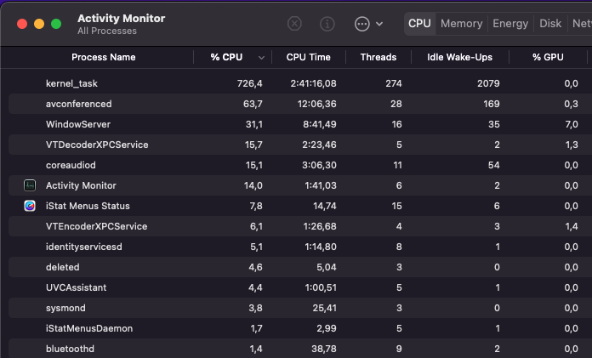
Task: Select the deleted process
Action: (63, 267)
